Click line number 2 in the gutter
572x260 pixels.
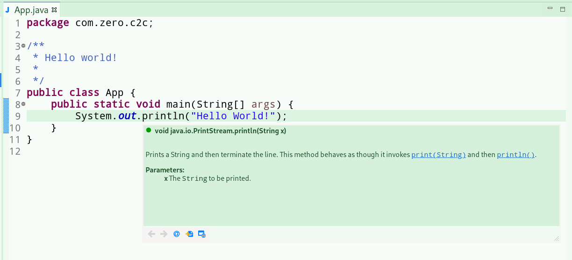[x=18, y=34]
